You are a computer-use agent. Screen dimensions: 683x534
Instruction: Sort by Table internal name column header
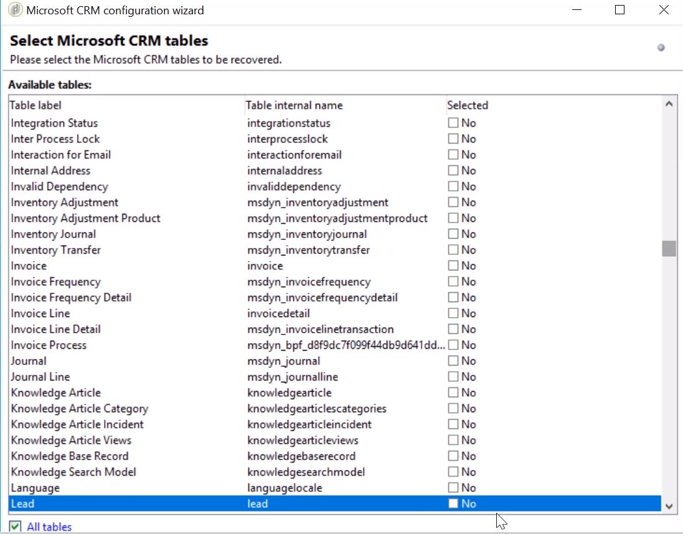click(x=294, y=105)
